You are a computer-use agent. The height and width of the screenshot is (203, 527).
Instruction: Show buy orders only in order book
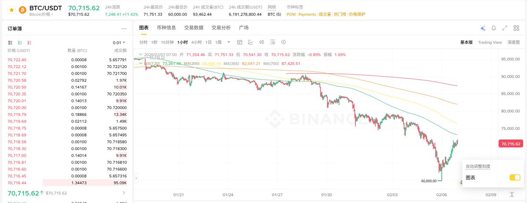(x=20, y=43)
